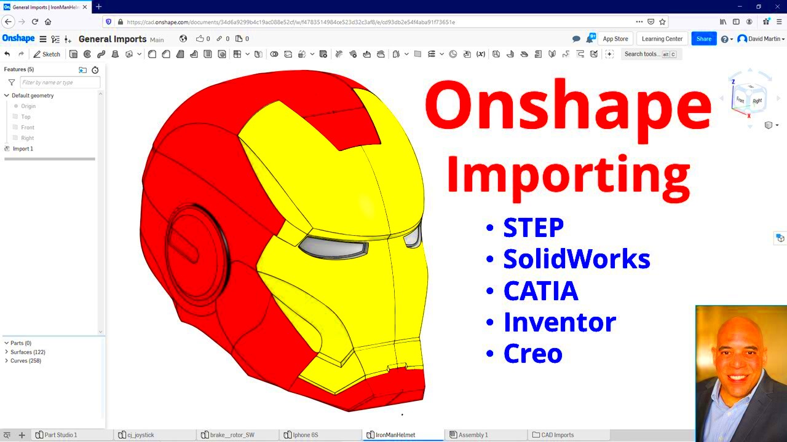Image resolution: width=787 pixels, height=442 pixels.
Task: Expand the Surfaces (122) list
Action: pos(6,352)
